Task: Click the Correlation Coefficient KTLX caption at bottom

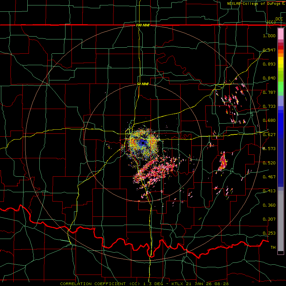Action: (144, 284)
